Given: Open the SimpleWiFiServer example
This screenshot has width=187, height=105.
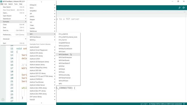Looking at the screenshot, I should point(68,43).
